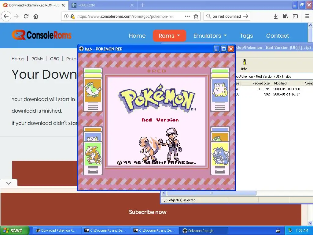Click the browser forward arrow
The width and height of the screenshot is (313, 235).
[x=17, y=16]
